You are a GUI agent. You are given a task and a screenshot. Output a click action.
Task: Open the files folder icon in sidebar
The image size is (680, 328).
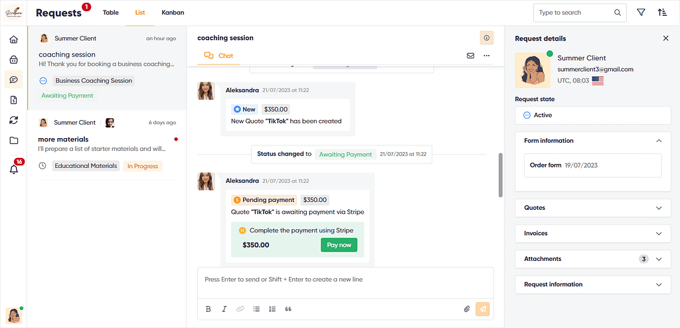coord(13,140)
